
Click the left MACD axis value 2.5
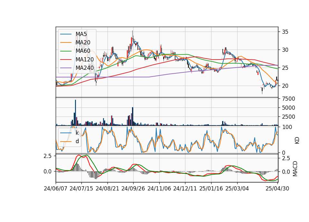coord(48,156)
